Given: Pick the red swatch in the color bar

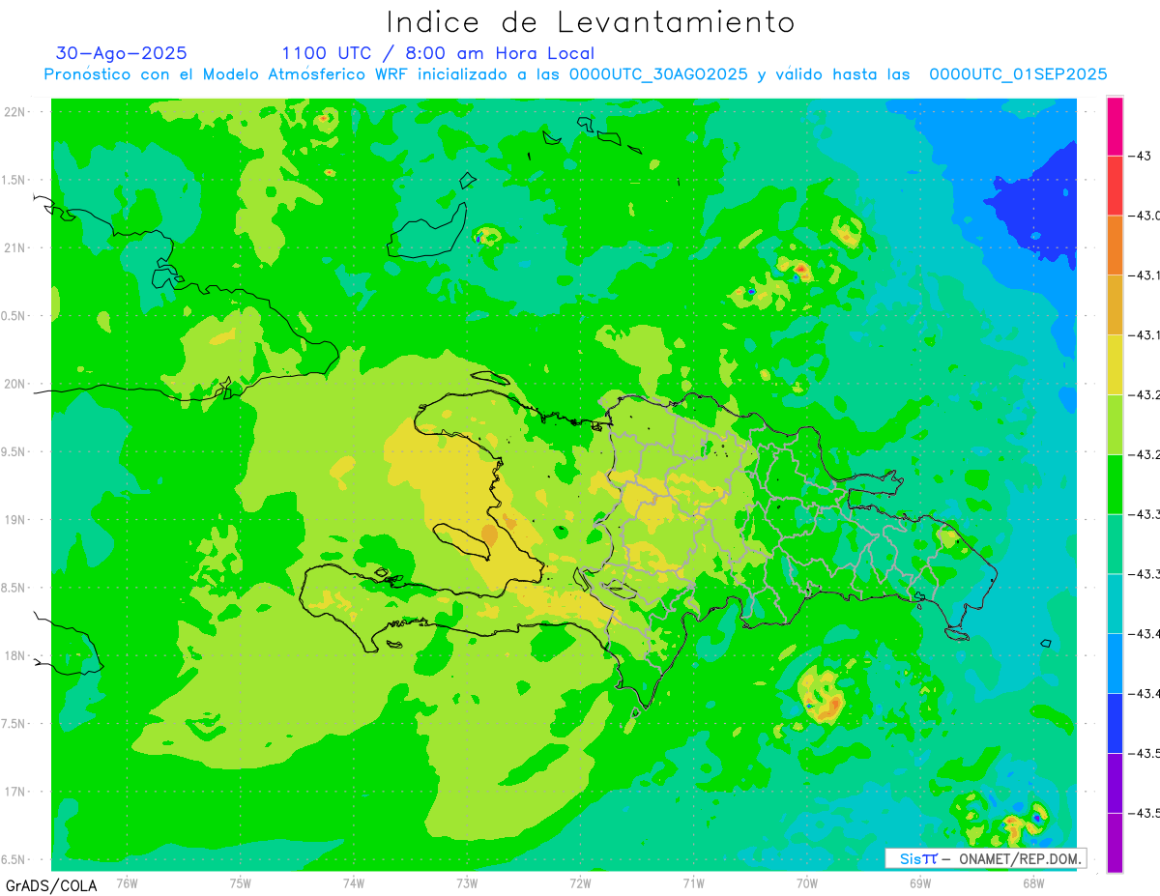Looking at the screenshot, I should point(1115,186).
